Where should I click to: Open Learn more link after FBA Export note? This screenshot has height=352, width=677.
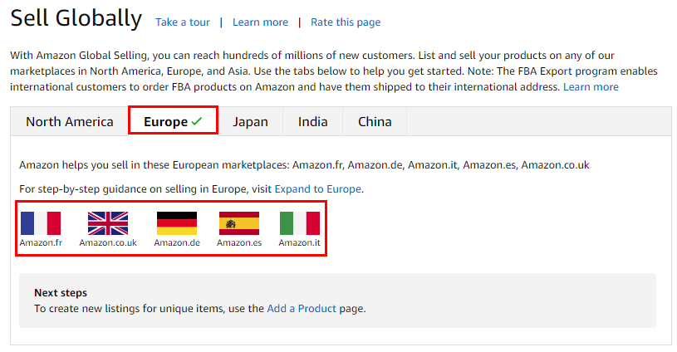click(x=591, y=86)
